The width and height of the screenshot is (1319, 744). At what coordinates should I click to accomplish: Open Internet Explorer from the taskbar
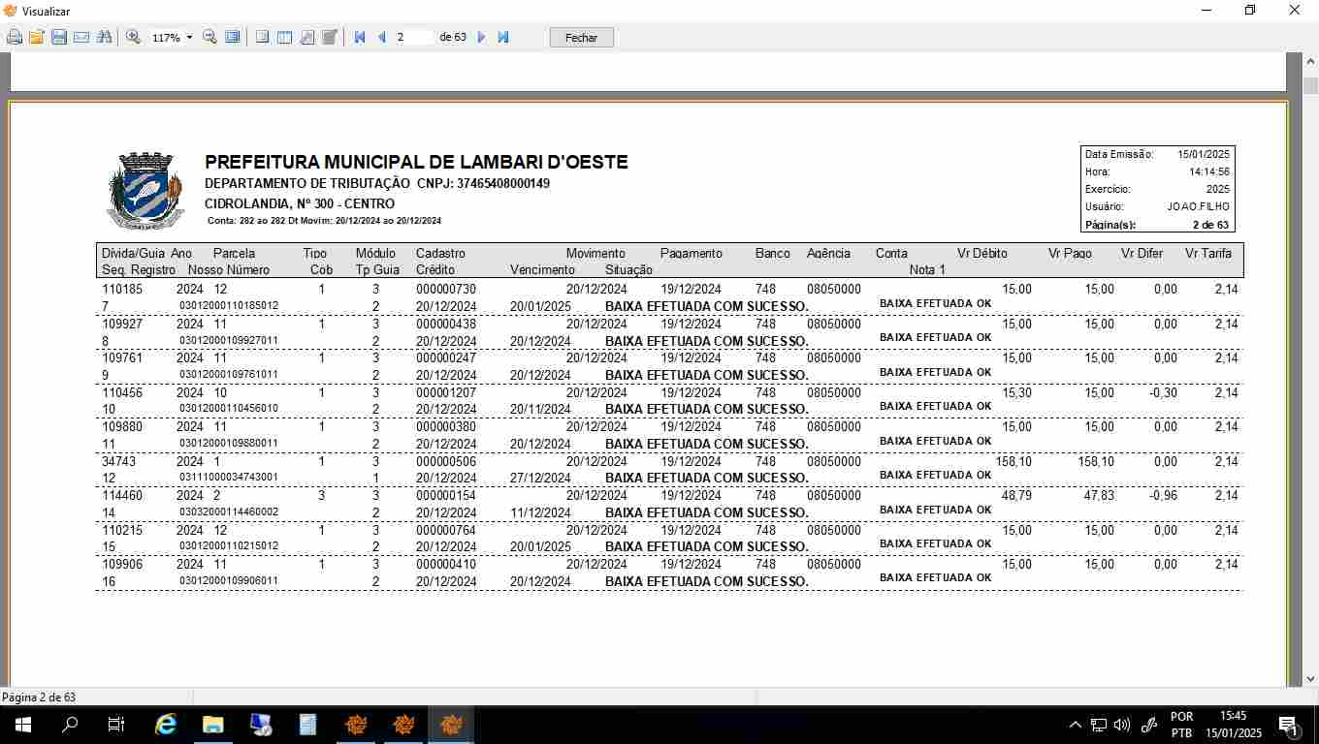tap(166, 725)
